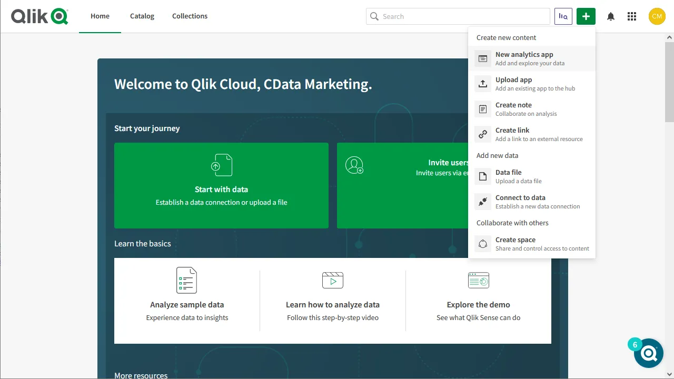The width and height of the screenshot is (674, 379).
Task: Click the Analyze sample data icon
Action: click(x=186, y=280)
